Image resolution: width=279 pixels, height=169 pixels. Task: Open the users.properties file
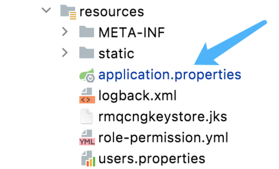click(152, 159)
